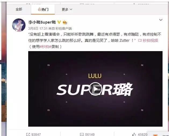
Task: Open the 秒拍视频 link
Action: tap(150, 40)
